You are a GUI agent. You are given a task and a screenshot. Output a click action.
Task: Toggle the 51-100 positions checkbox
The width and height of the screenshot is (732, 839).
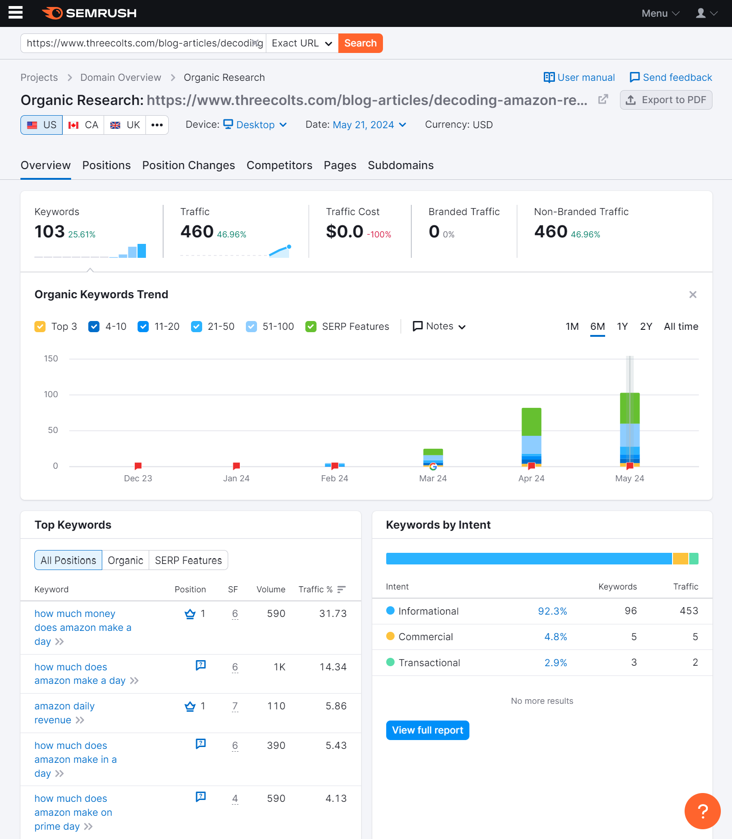click(x=251, y=327)
